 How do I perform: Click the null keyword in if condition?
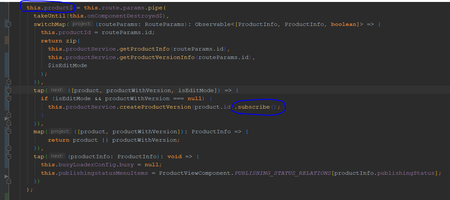[194, 99]
